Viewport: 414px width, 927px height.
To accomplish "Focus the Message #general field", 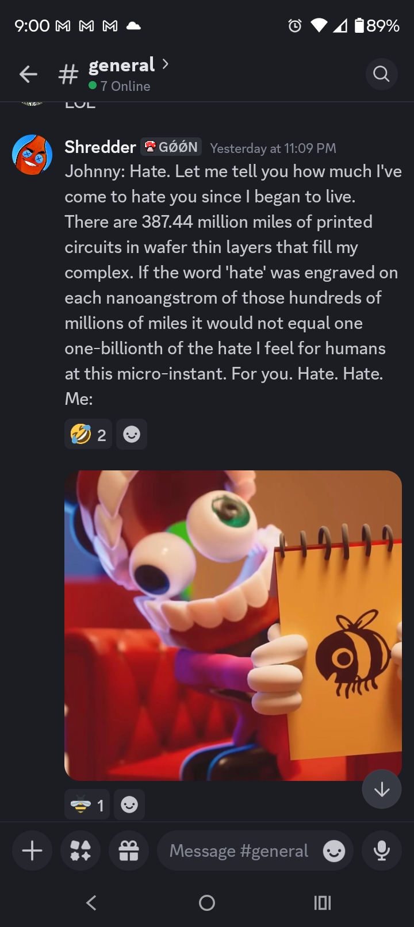I will pos(239,851).
